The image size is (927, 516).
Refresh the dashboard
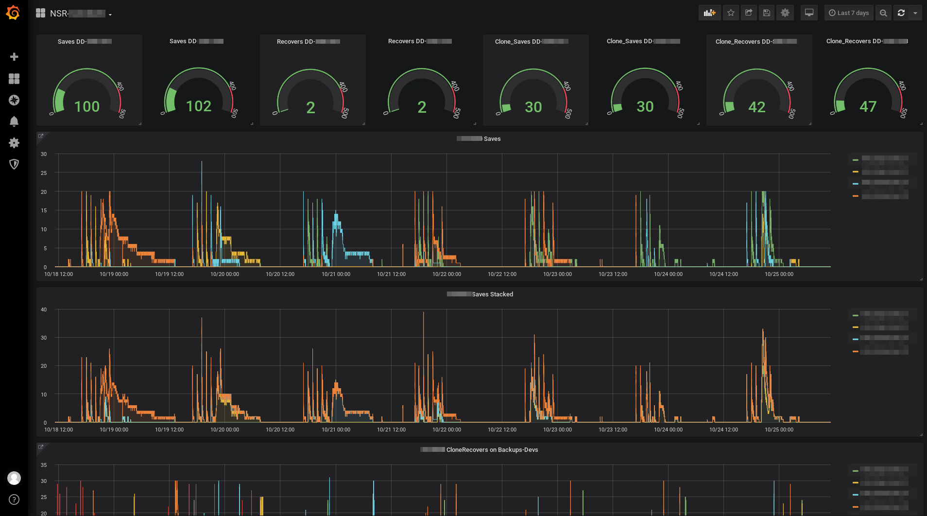(x=901, y=13)
